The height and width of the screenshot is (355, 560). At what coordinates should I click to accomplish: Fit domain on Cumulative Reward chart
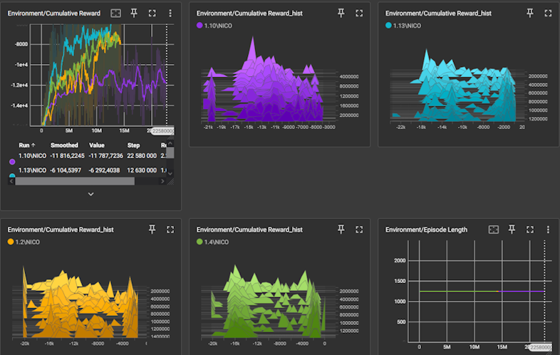(x=116, y=13)
